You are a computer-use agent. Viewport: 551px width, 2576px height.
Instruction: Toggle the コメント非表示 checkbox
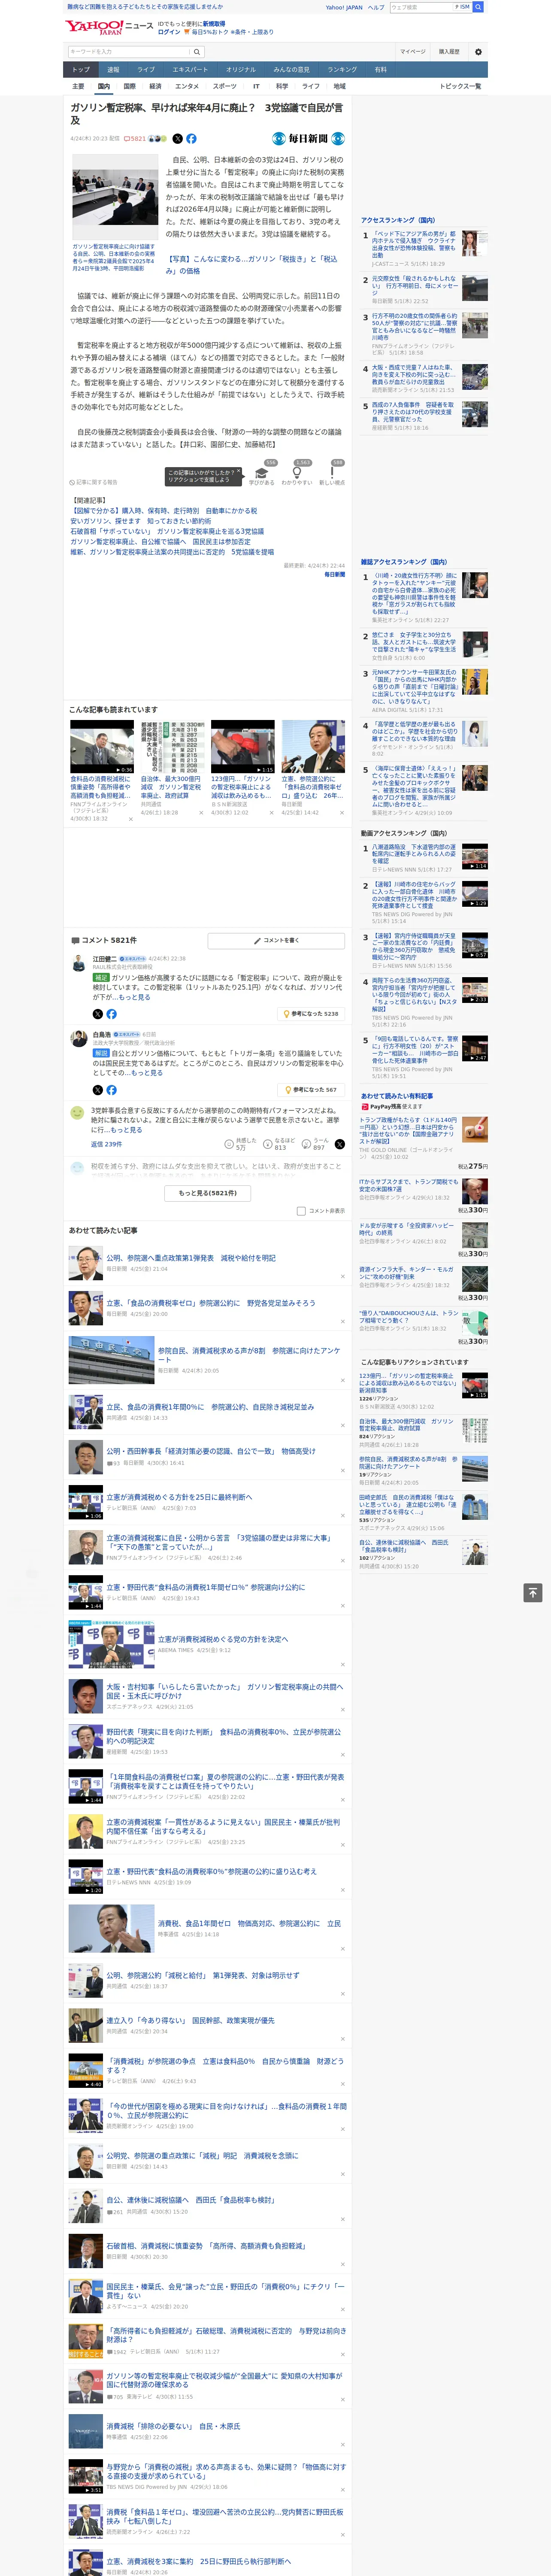[x=301, y=1211]
